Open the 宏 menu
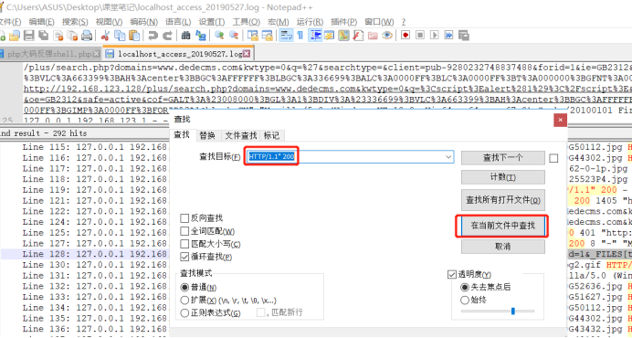Image resolution: width=632 pixels, height=338 pixels. (279, 22)
